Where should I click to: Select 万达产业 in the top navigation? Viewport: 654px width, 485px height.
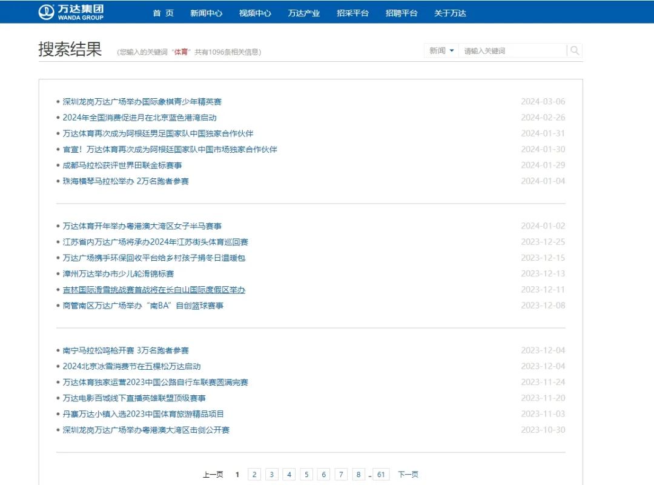[304, 13]
